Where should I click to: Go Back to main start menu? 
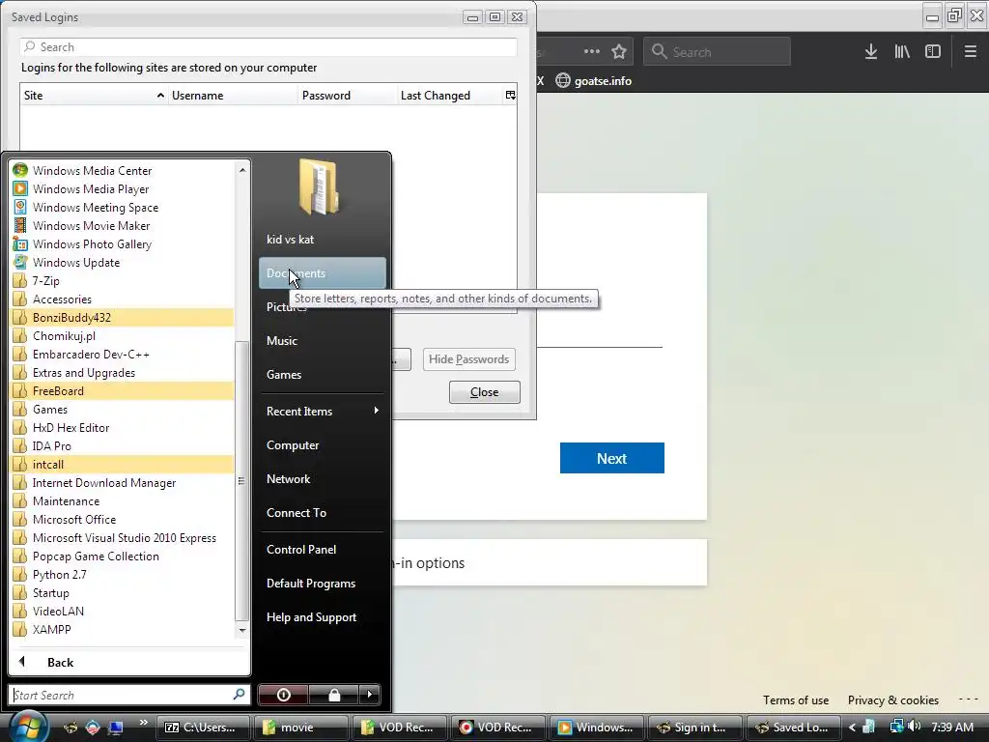[x=129, y=662]
